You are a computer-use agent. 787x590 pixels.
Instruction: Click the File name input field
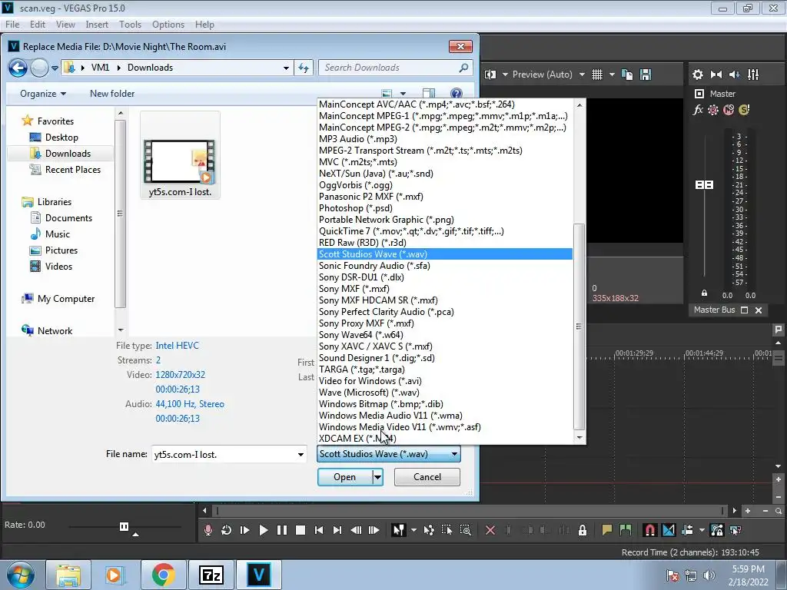click(x=229, y=455)
